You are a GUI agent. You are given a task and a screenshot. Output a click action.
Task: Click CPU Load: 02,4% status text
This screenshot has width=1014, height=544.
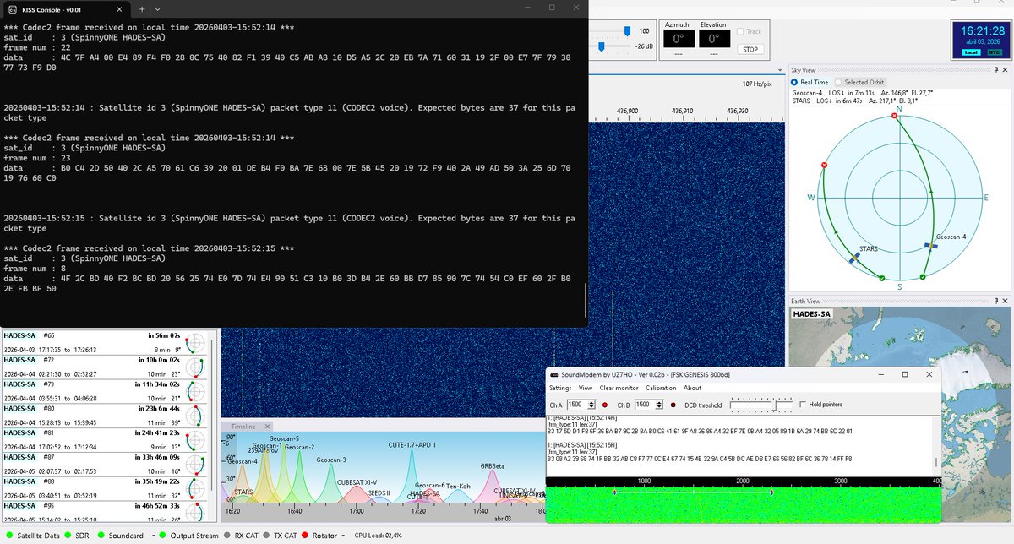point(378,536)
